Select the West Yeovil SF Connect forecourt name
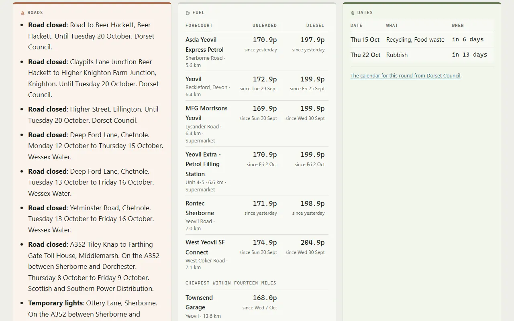Viewport: 514px width, 321px height. (x=205, y=247)
